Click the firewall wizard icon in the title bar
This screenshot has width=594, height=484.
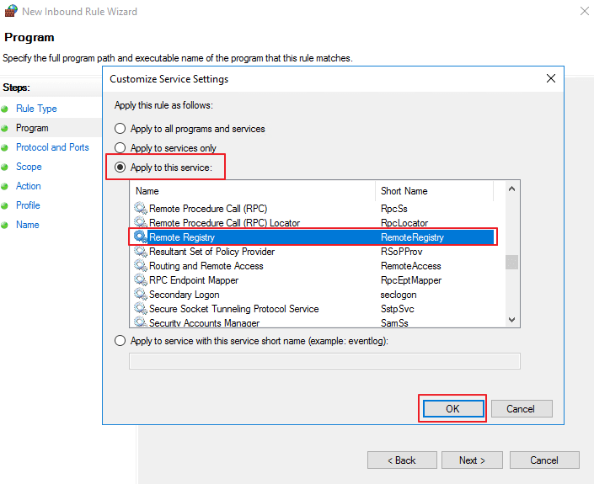(11, 11)
